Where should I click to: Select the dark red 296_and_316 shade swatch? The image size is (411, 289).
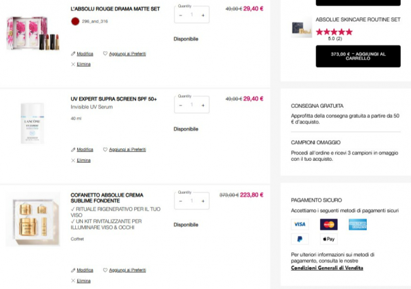75,21
